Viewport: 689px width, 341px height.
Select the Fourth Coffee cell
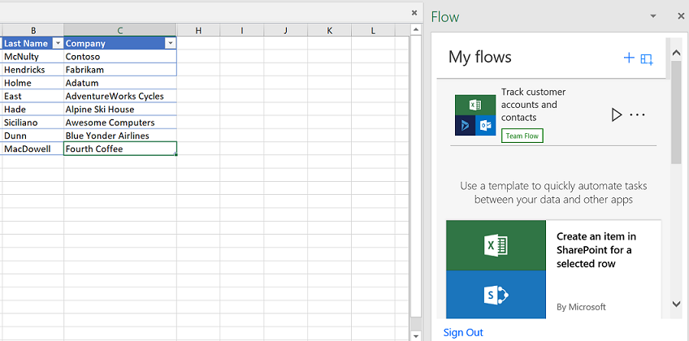tap(119, 149)
